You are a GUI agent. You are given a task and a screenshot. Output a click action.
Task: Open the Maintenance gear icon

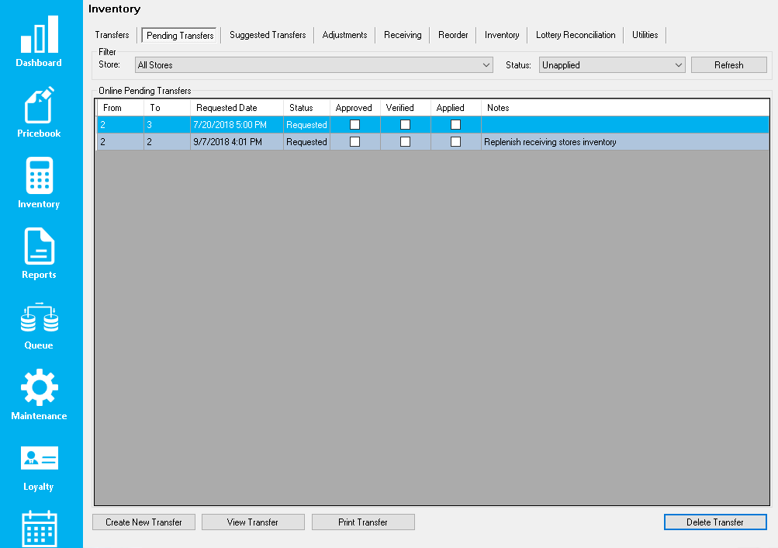coord(40,387)
